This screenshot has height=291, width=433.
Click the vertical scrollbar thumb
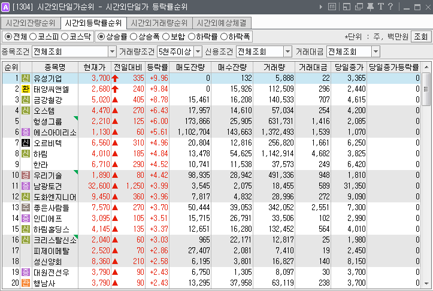coord(426,89)
